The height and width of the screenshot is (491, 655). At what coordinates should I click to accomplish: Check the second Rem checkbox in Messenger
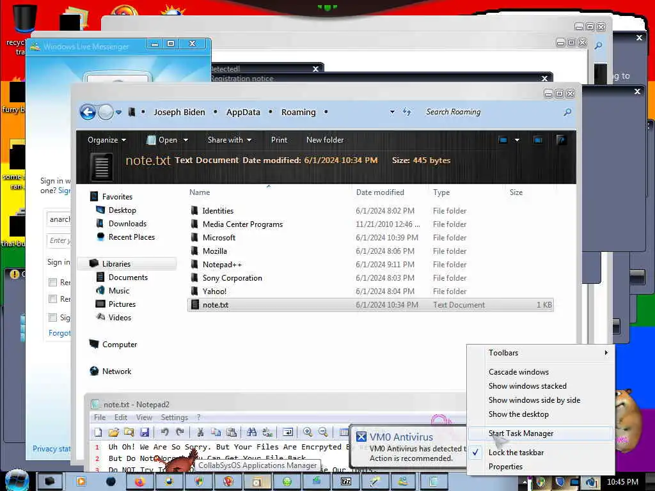[52, 299]
